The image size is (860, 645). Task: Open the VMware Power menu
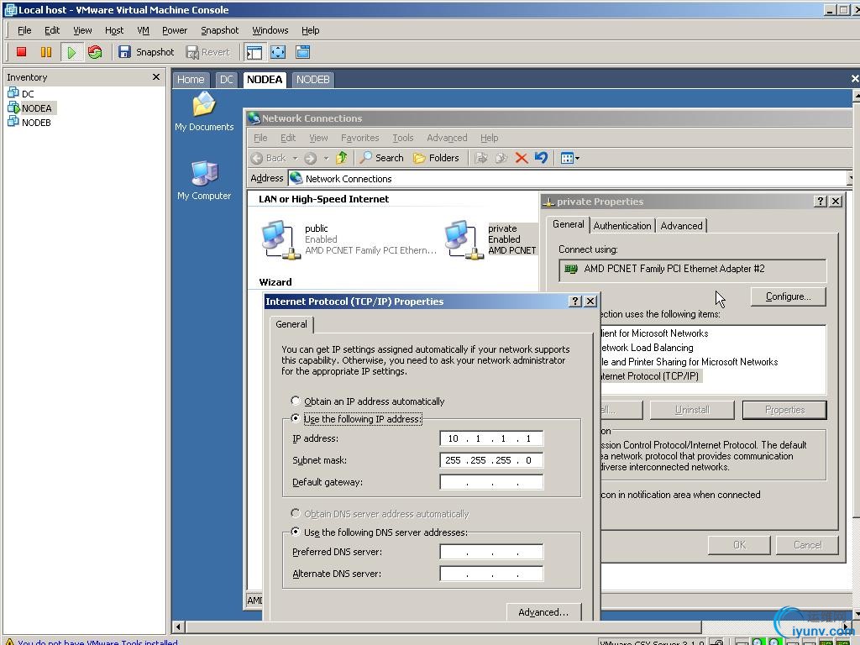tap(175, 30)
